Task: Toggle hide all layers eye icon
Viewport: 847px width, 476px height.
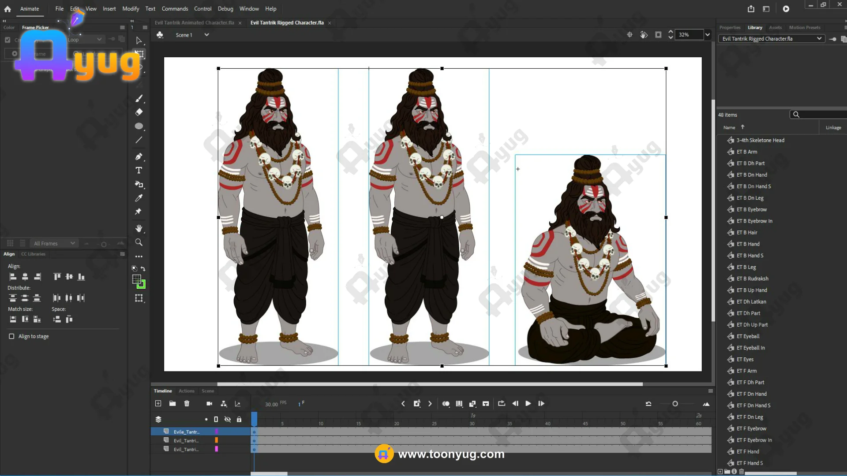Action: [x=228, y=420]
